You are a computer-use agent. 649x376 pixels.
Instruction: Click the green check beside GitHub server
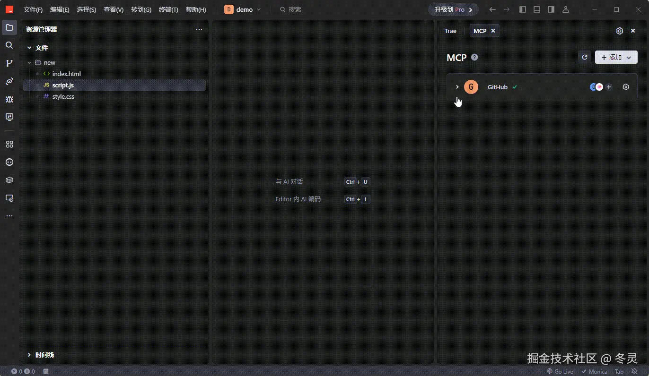pyautogui.click(x=515, y=87)
